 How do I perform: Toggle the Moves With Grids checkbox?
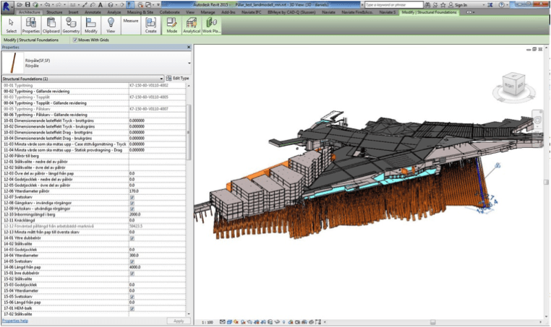click(x=77, y=40)
